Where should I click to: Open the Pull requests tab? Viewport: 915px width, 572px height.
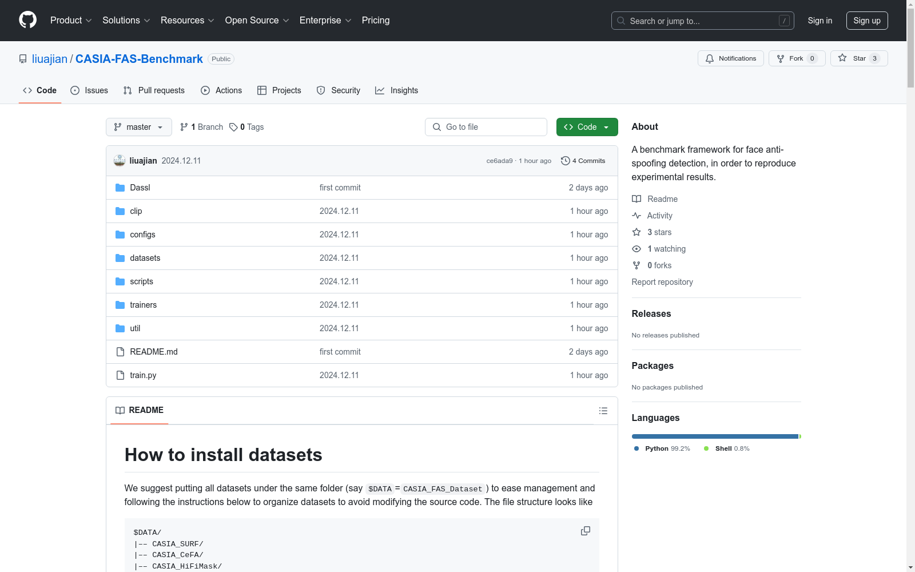154,90
